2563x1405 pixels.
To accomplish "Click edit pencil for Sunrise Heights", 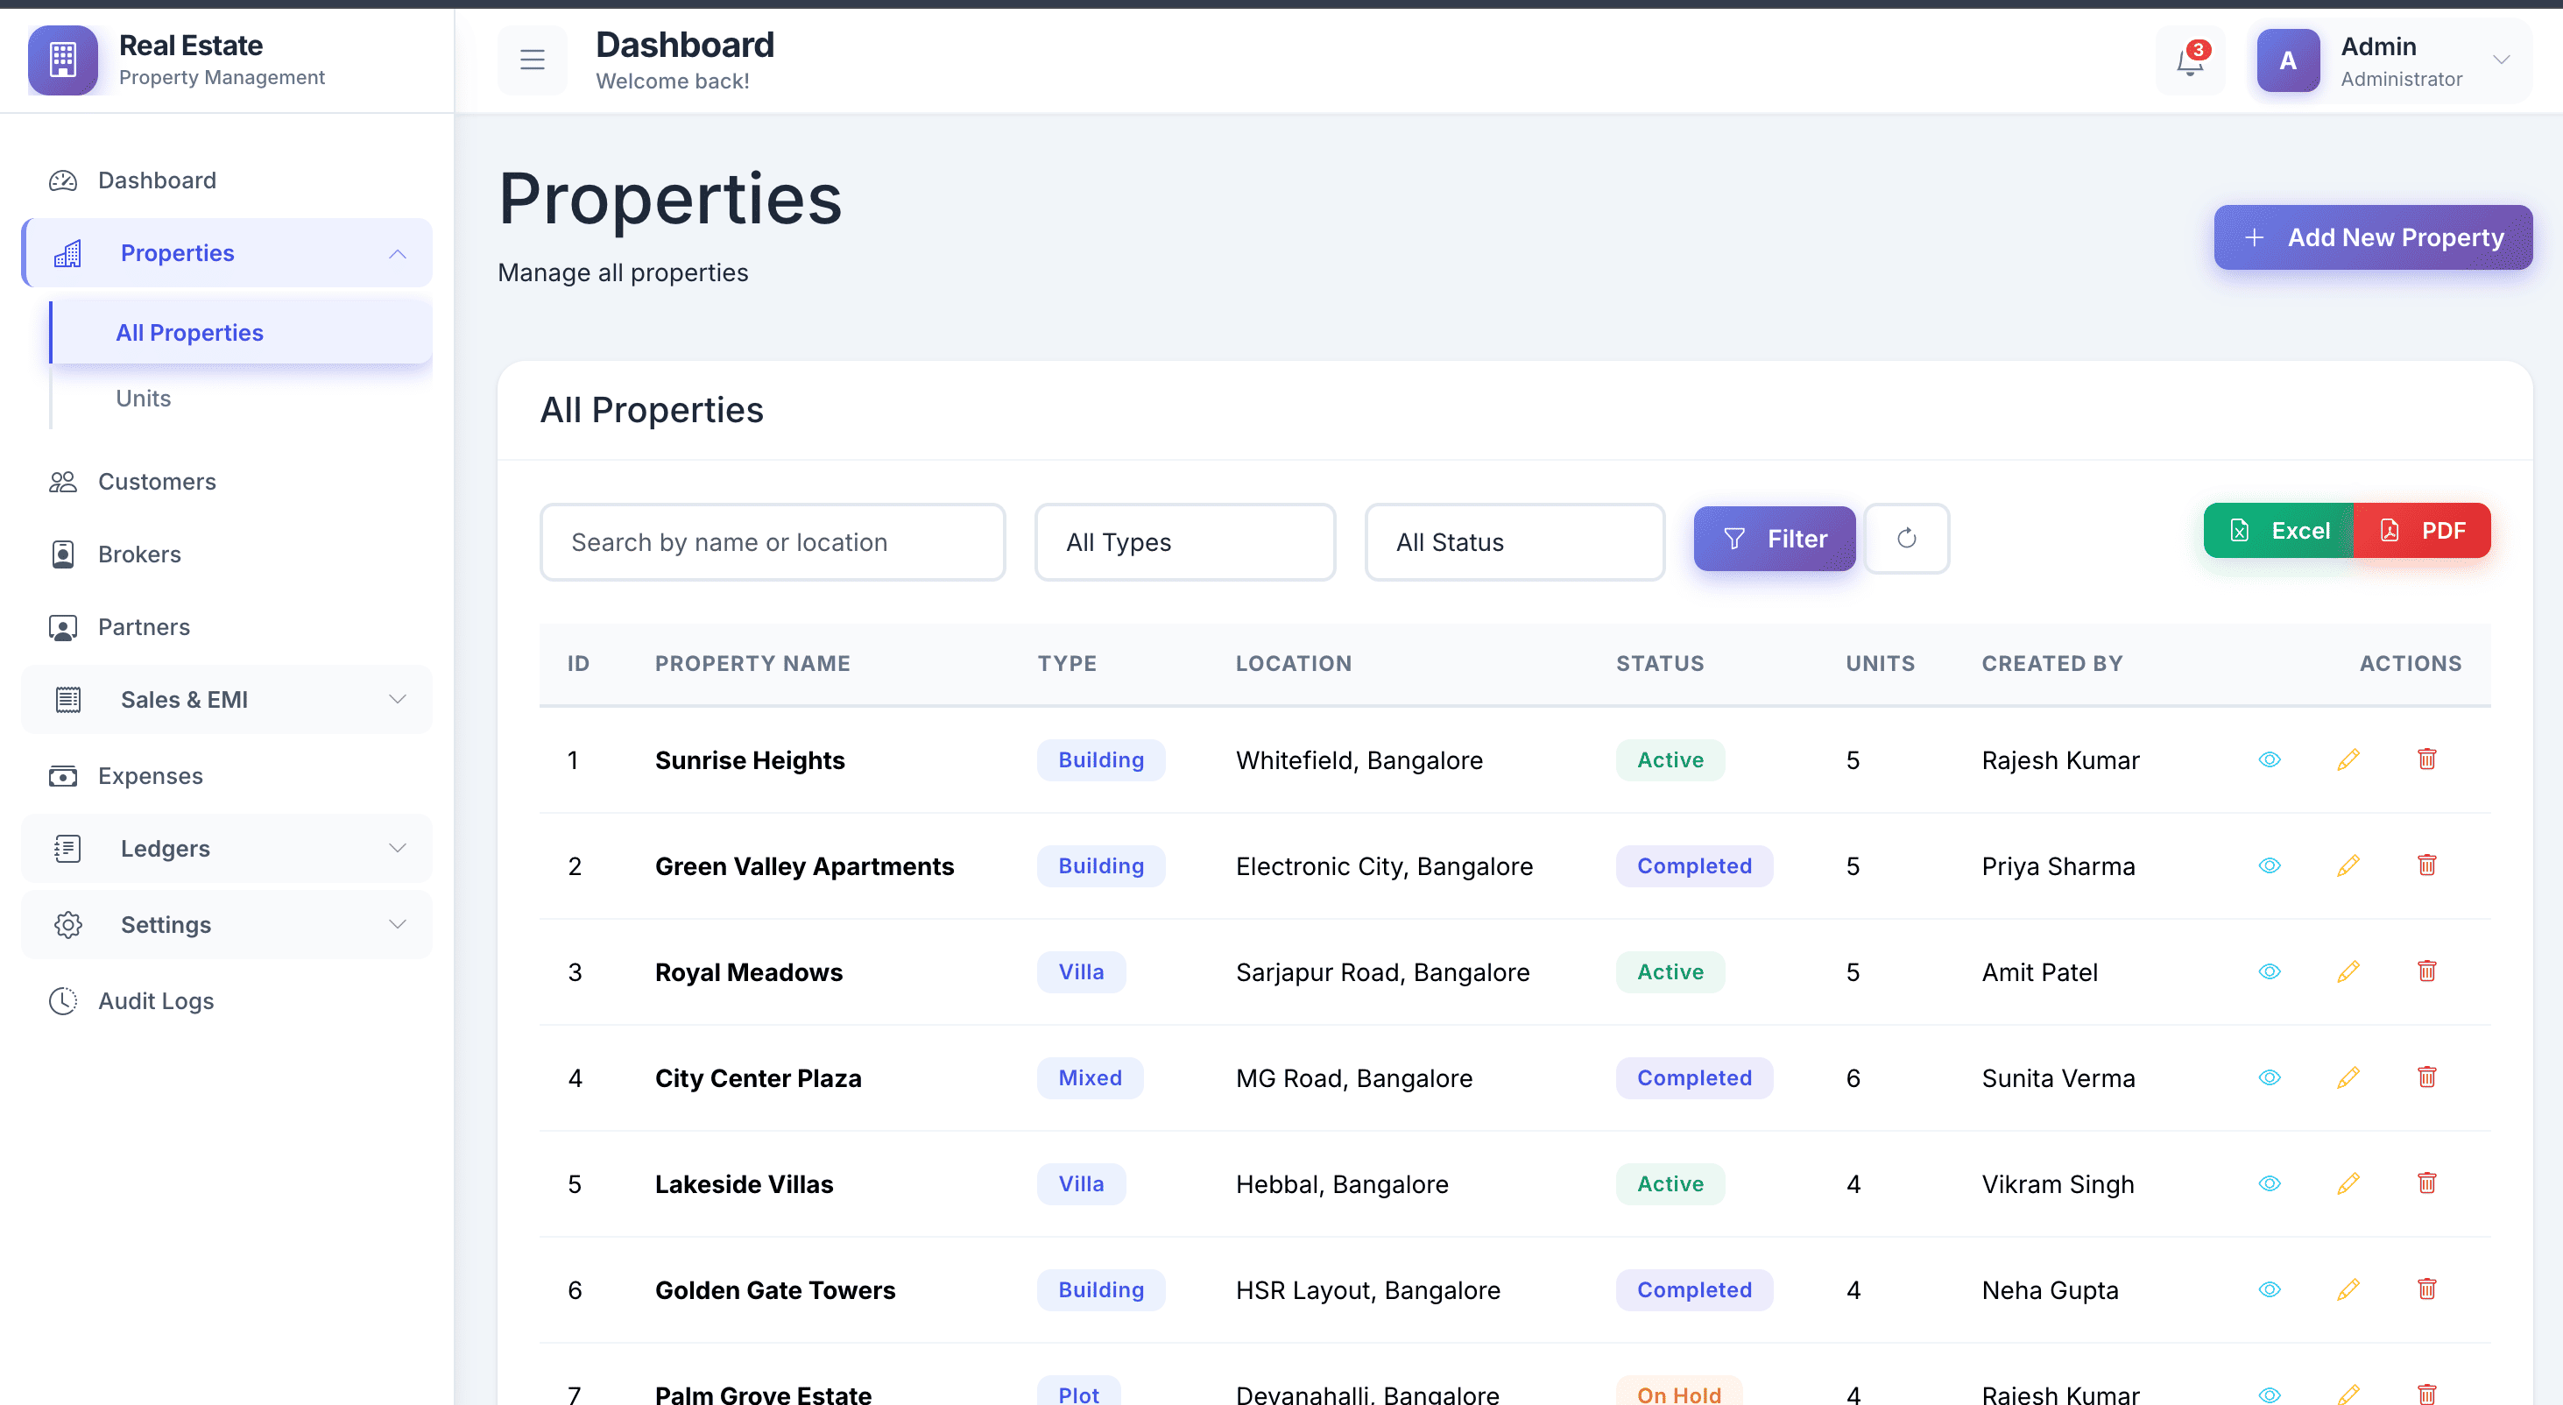I will point(2348,760).
